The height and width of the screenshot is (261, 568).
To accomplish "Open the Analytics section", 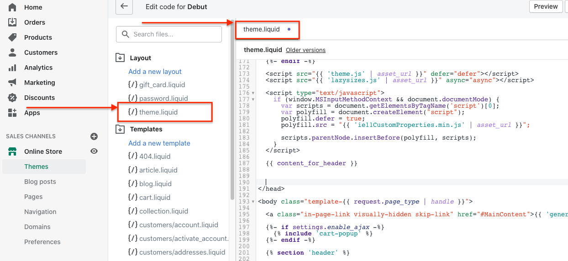I will pos(38,68).
